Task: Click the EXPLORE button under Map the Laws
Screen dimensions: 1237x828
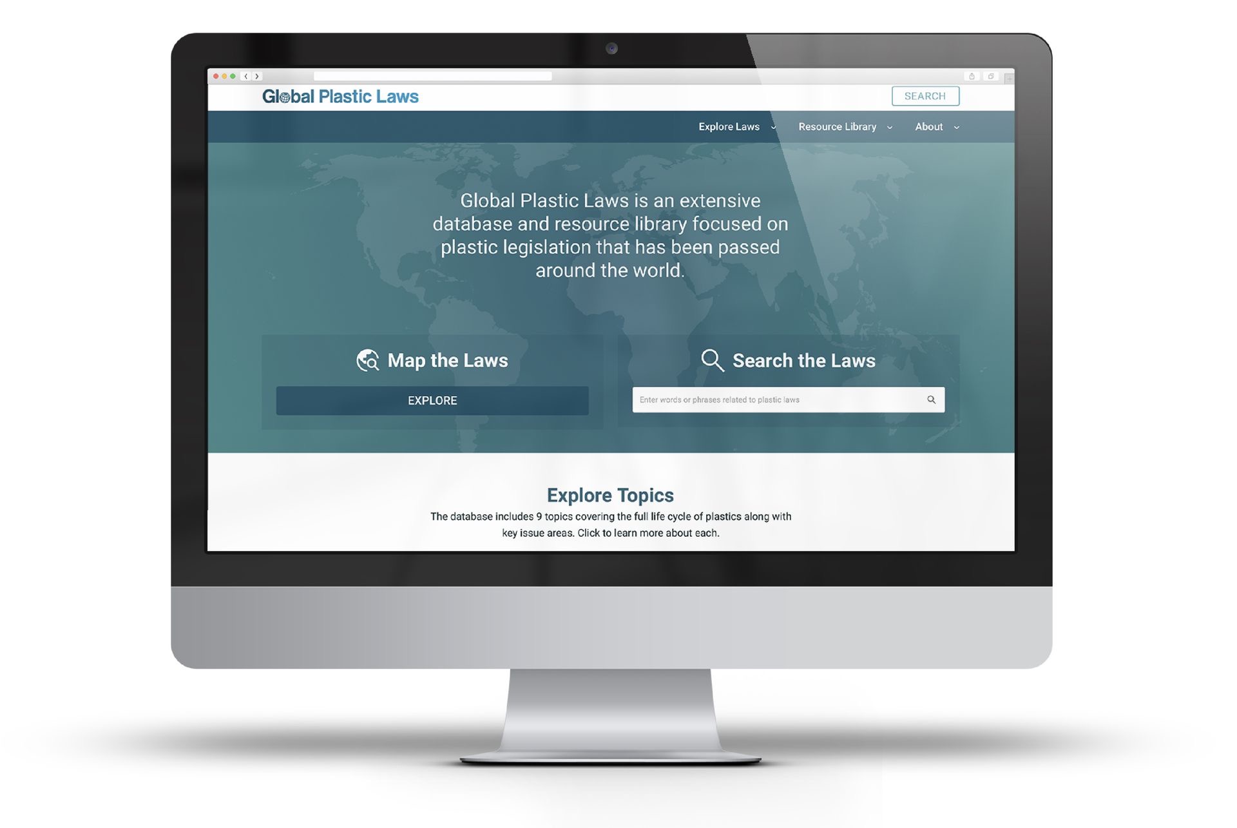Action: tap(432, 400)
